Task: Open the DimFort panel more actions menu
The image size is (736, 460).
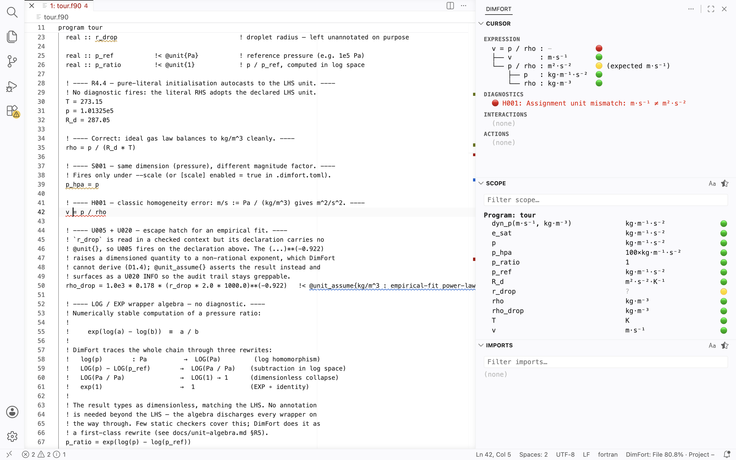Action: [x=691, y=9]
